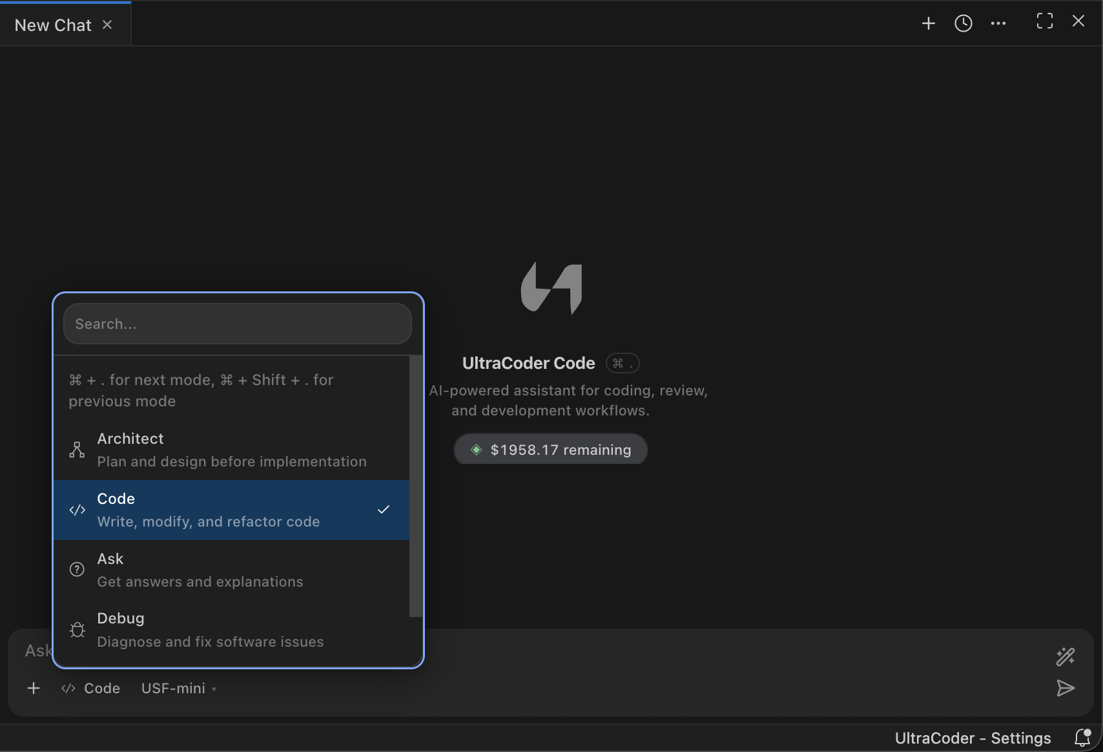Open the more options ellipsis menu

998,23
